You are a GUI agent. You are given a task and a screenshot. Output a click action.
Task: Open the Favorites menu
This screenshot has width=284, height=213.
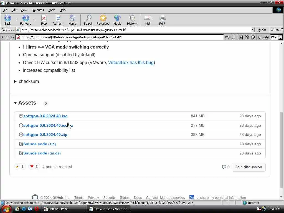point(37,10)
